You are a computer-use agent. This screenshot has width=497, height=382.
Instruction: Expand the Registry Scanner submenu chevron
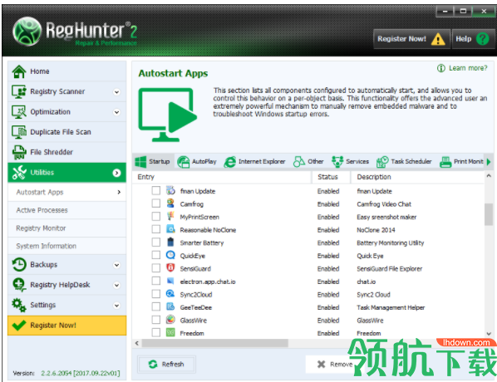click(x=116, y=92)
